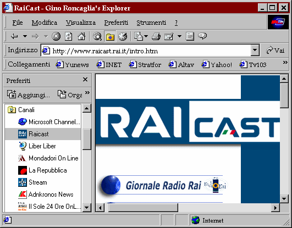Expand the Mail button dropdown arrow
The height and width of the screenshot is (228, 292).
point(146,36)
